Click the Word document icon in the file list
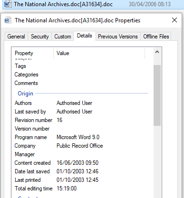 (8, 4)
